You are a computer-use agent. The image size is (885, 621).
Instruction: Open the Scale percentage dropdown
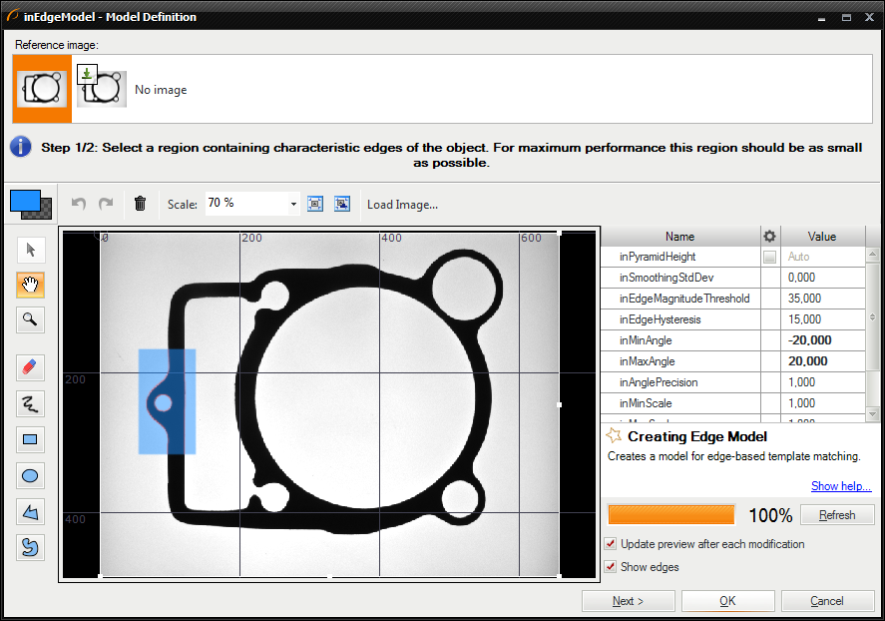pos(293,204)
